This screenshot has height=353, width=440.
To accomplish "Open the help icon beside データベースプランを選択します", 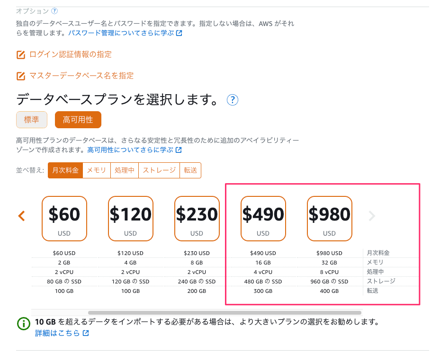I will [232, 100].
